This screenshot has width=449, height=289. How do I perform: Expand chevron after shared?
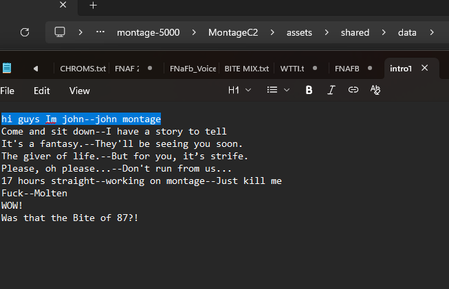pos(384,32)
